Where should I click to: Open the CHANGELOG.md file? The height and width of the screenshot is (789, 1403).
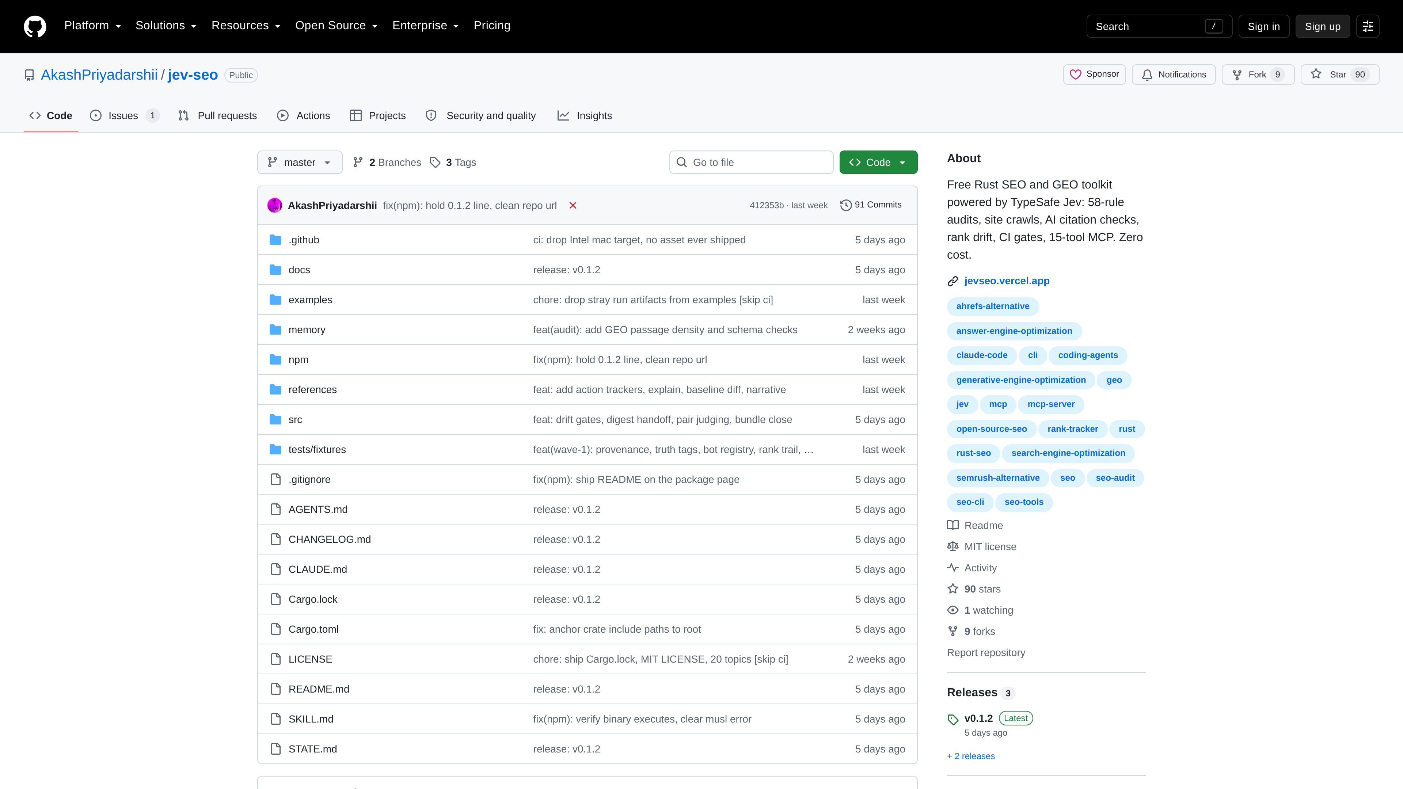[330, 540]
